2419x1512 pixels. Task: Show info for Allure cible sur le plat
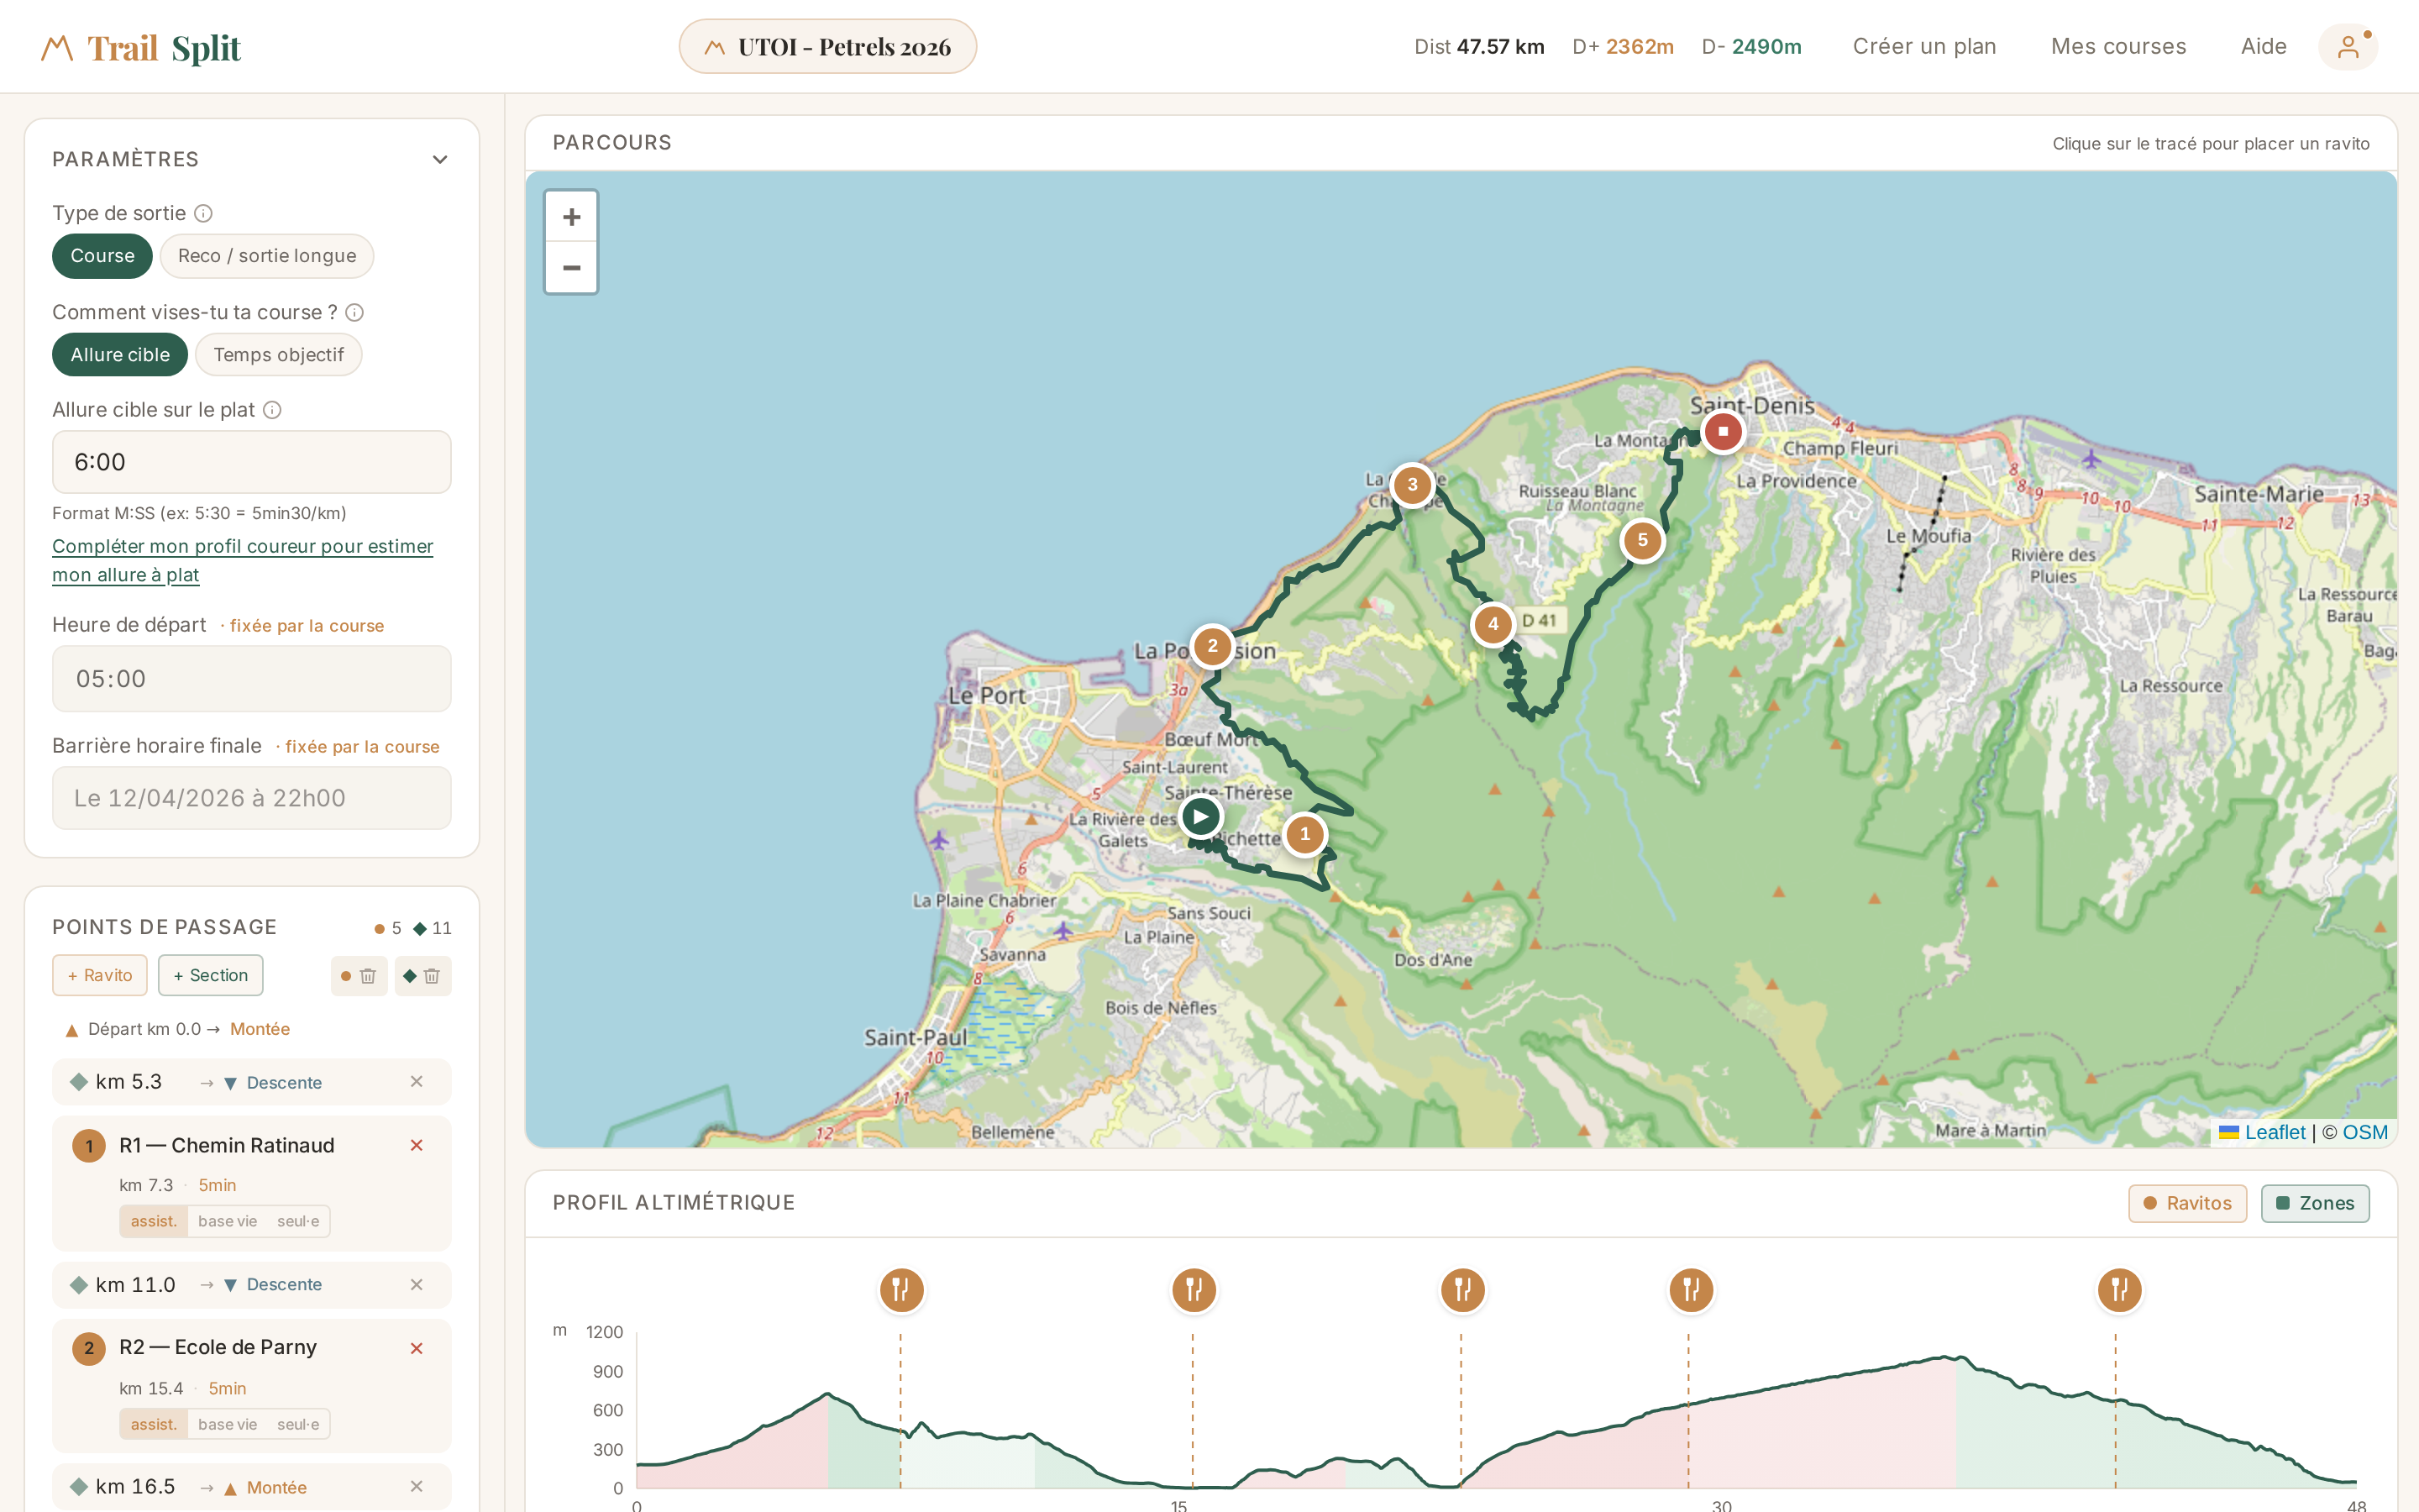pos(272,410)
